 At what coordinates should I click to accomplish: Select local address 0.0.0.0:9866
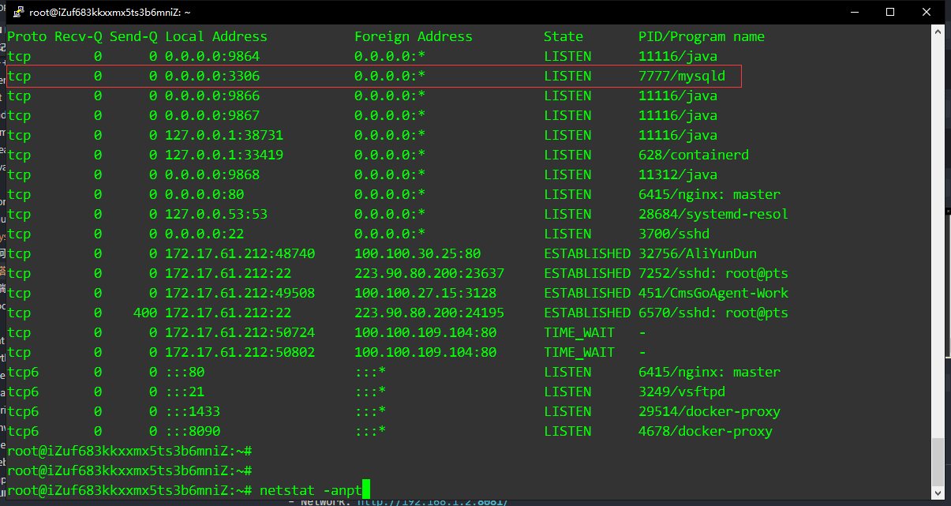212,96
